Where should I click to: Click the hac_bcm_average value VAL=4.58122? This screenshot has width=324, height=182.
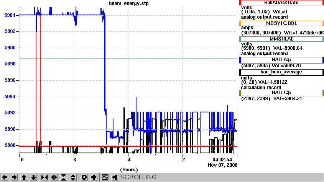tap(273, 82)
